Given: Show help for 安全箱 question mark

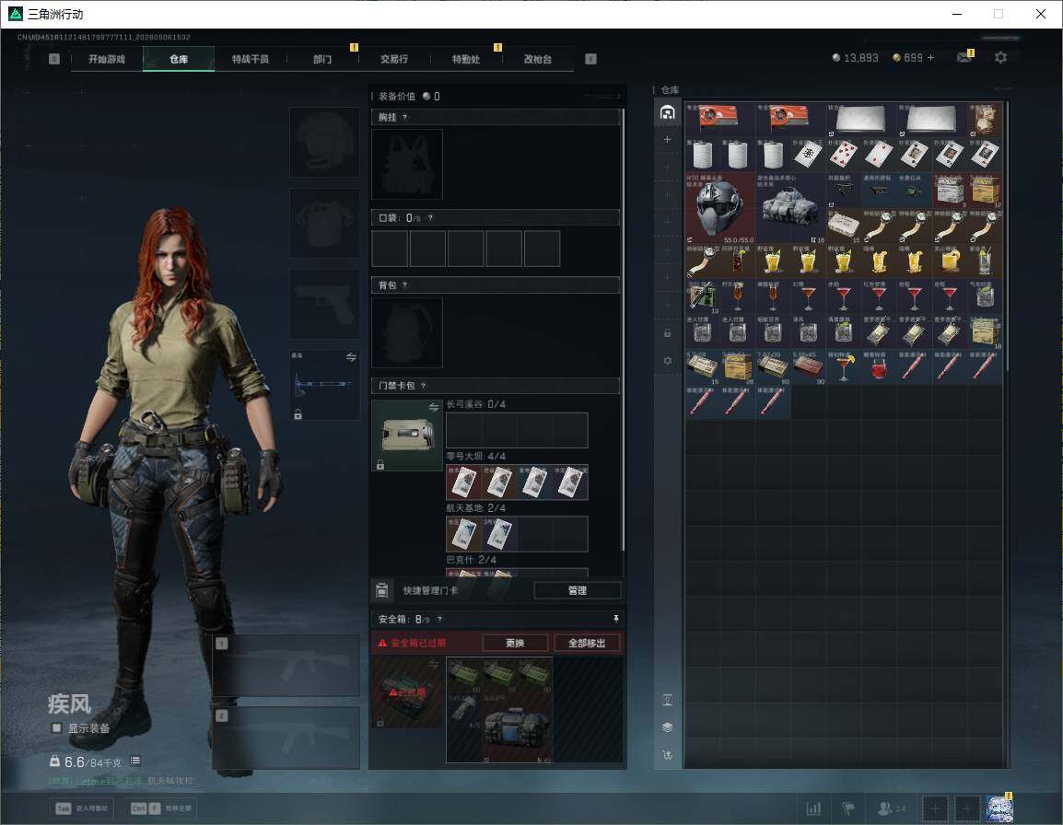Looking at the screenshot, I should point(440,619).
